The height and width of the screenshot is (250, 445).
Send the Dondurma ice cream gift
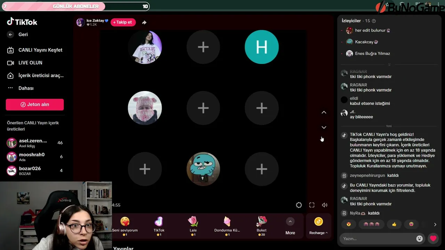(x=227, y=226)
